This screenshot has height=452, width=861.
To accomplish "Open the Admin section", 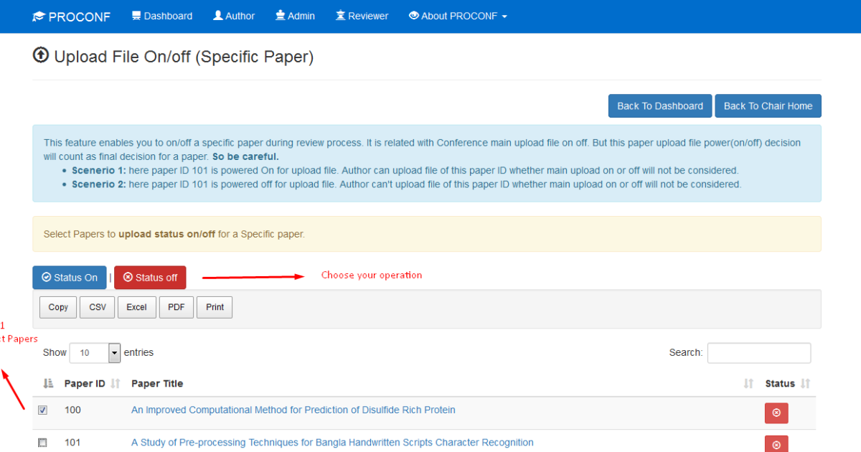I will [295, 16].
